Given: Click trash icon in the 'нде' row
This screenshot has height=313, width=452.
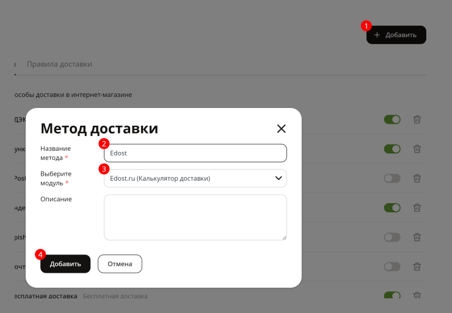Looking at the screenshot, I should [x=417, y=207].
